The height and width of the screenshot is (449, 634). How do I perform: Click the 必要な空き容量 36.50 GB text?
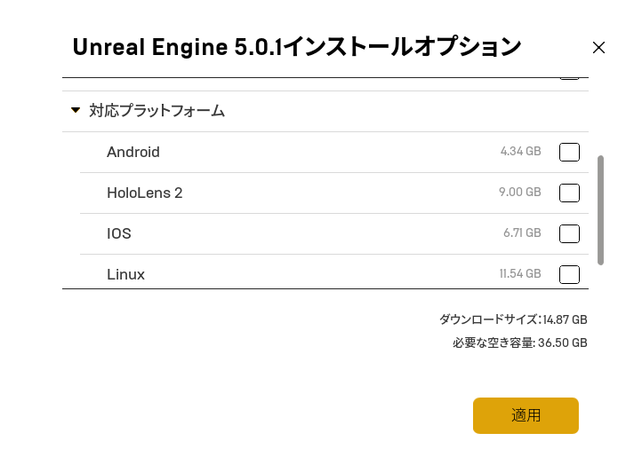[x=519, y=343]
